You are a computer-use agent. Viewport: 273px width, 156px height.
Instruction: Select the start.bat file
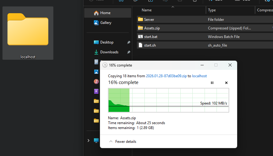tap(205, 37)
